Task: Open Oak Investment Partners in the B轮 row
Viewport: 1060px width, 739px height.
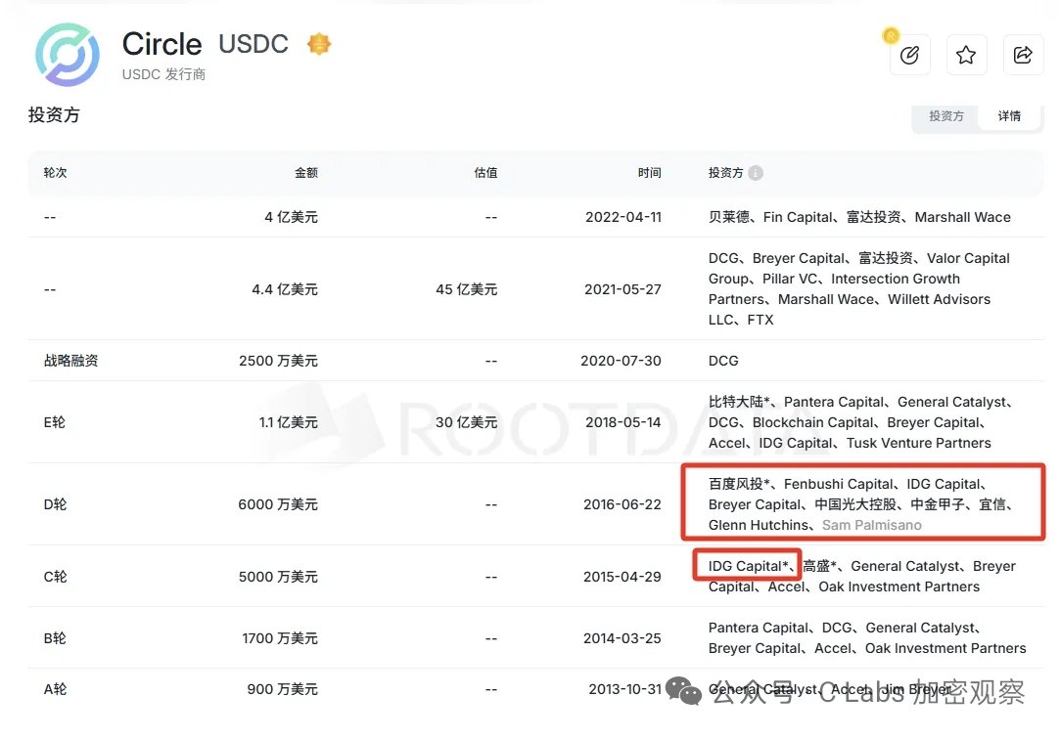Action: [x=945, y=648]
